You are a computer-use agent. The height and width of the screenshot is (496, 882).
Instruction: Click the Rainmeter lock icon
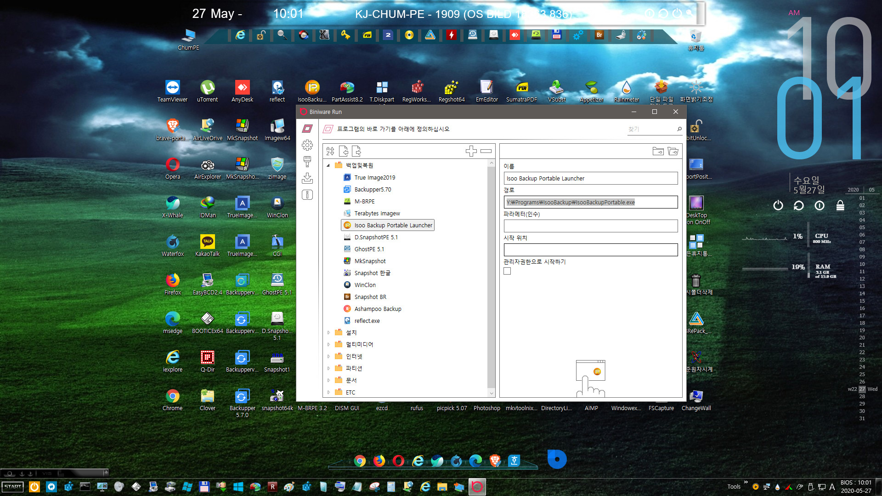point(840,205)
